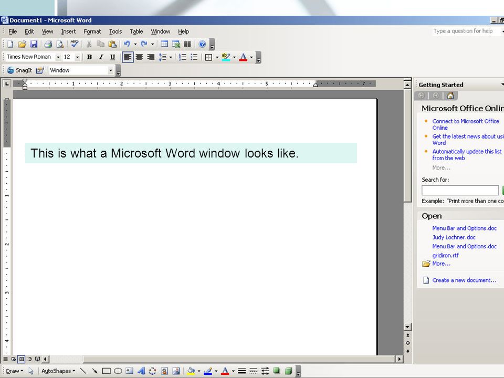Toggle Underline formatting
Screen dimensions: 504x378
pos(112,57)
